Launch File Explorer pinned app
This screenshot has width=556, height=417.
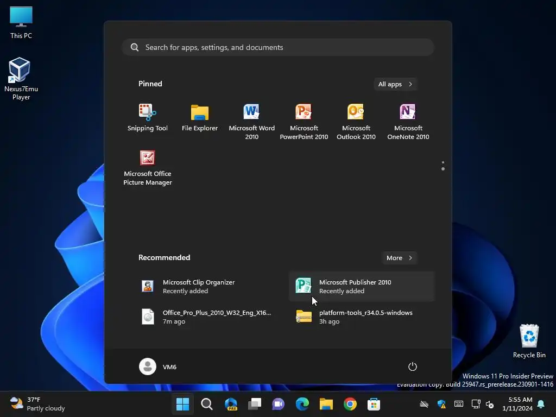(200, 118)
